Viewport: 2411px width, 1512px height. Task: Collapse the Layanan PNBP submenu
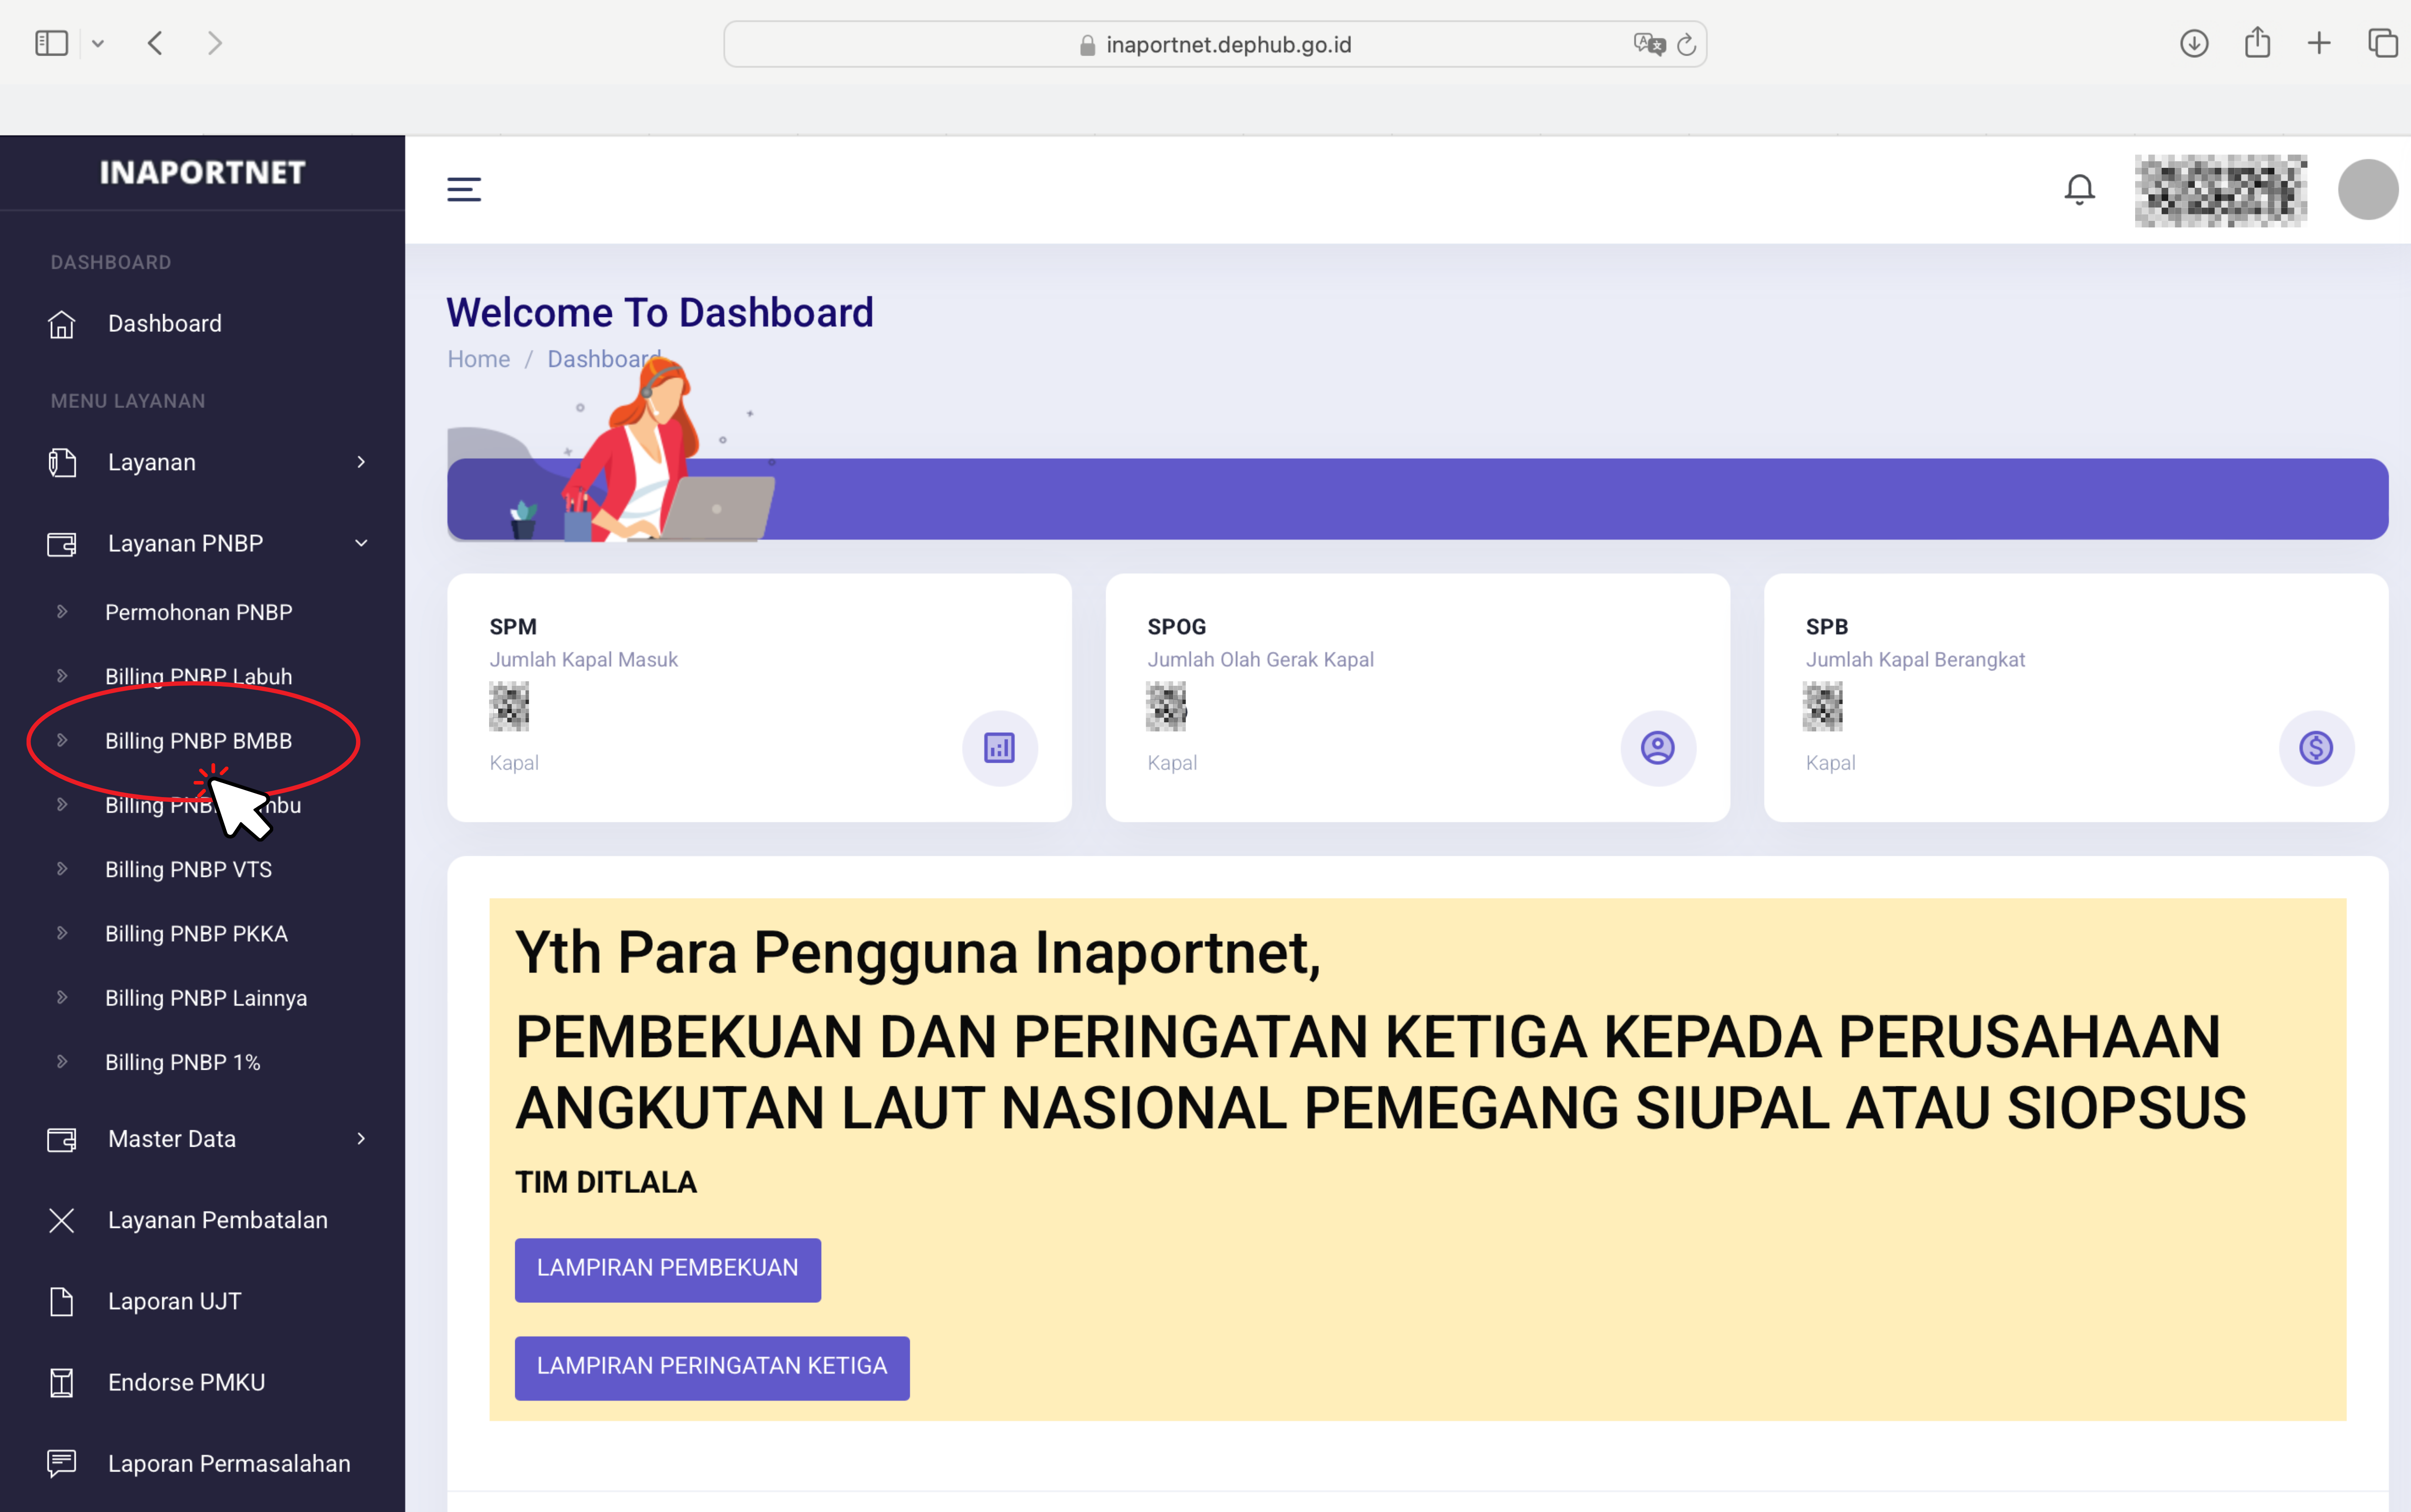pos(361,543)
